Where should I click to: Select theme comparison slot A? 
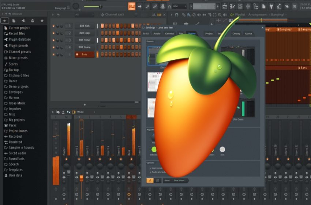[150, 180]
